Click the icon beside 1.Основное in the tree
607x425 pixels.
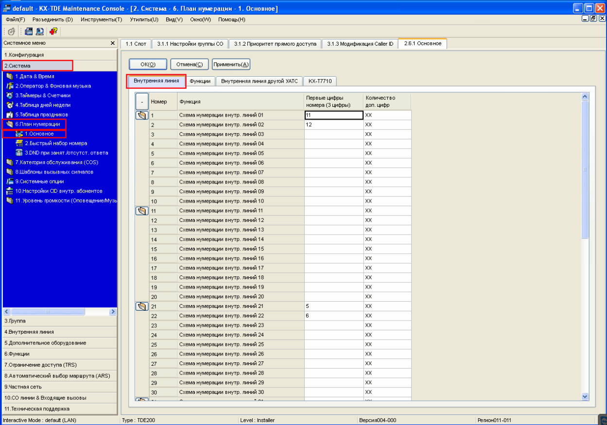19,134
